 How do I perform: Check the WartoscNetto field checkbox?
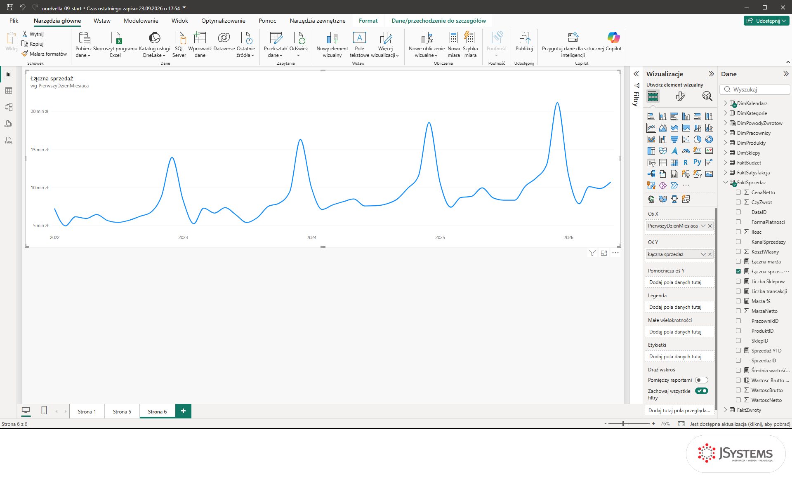coord(738,400)
